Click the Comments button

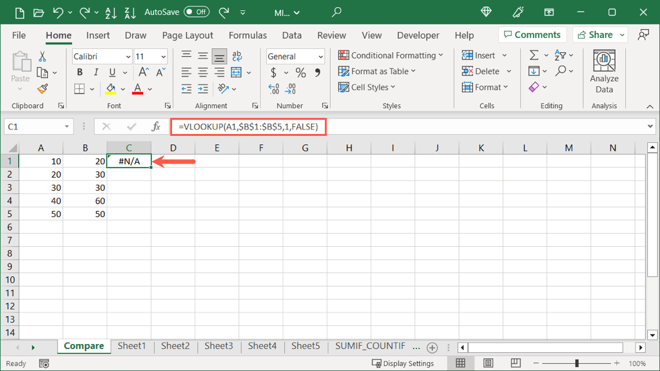[532, 35]
